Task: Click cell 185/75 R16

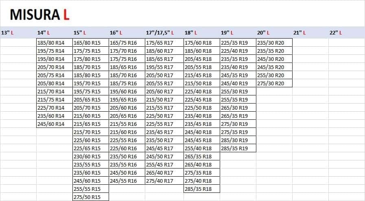Action: [127, 83]
